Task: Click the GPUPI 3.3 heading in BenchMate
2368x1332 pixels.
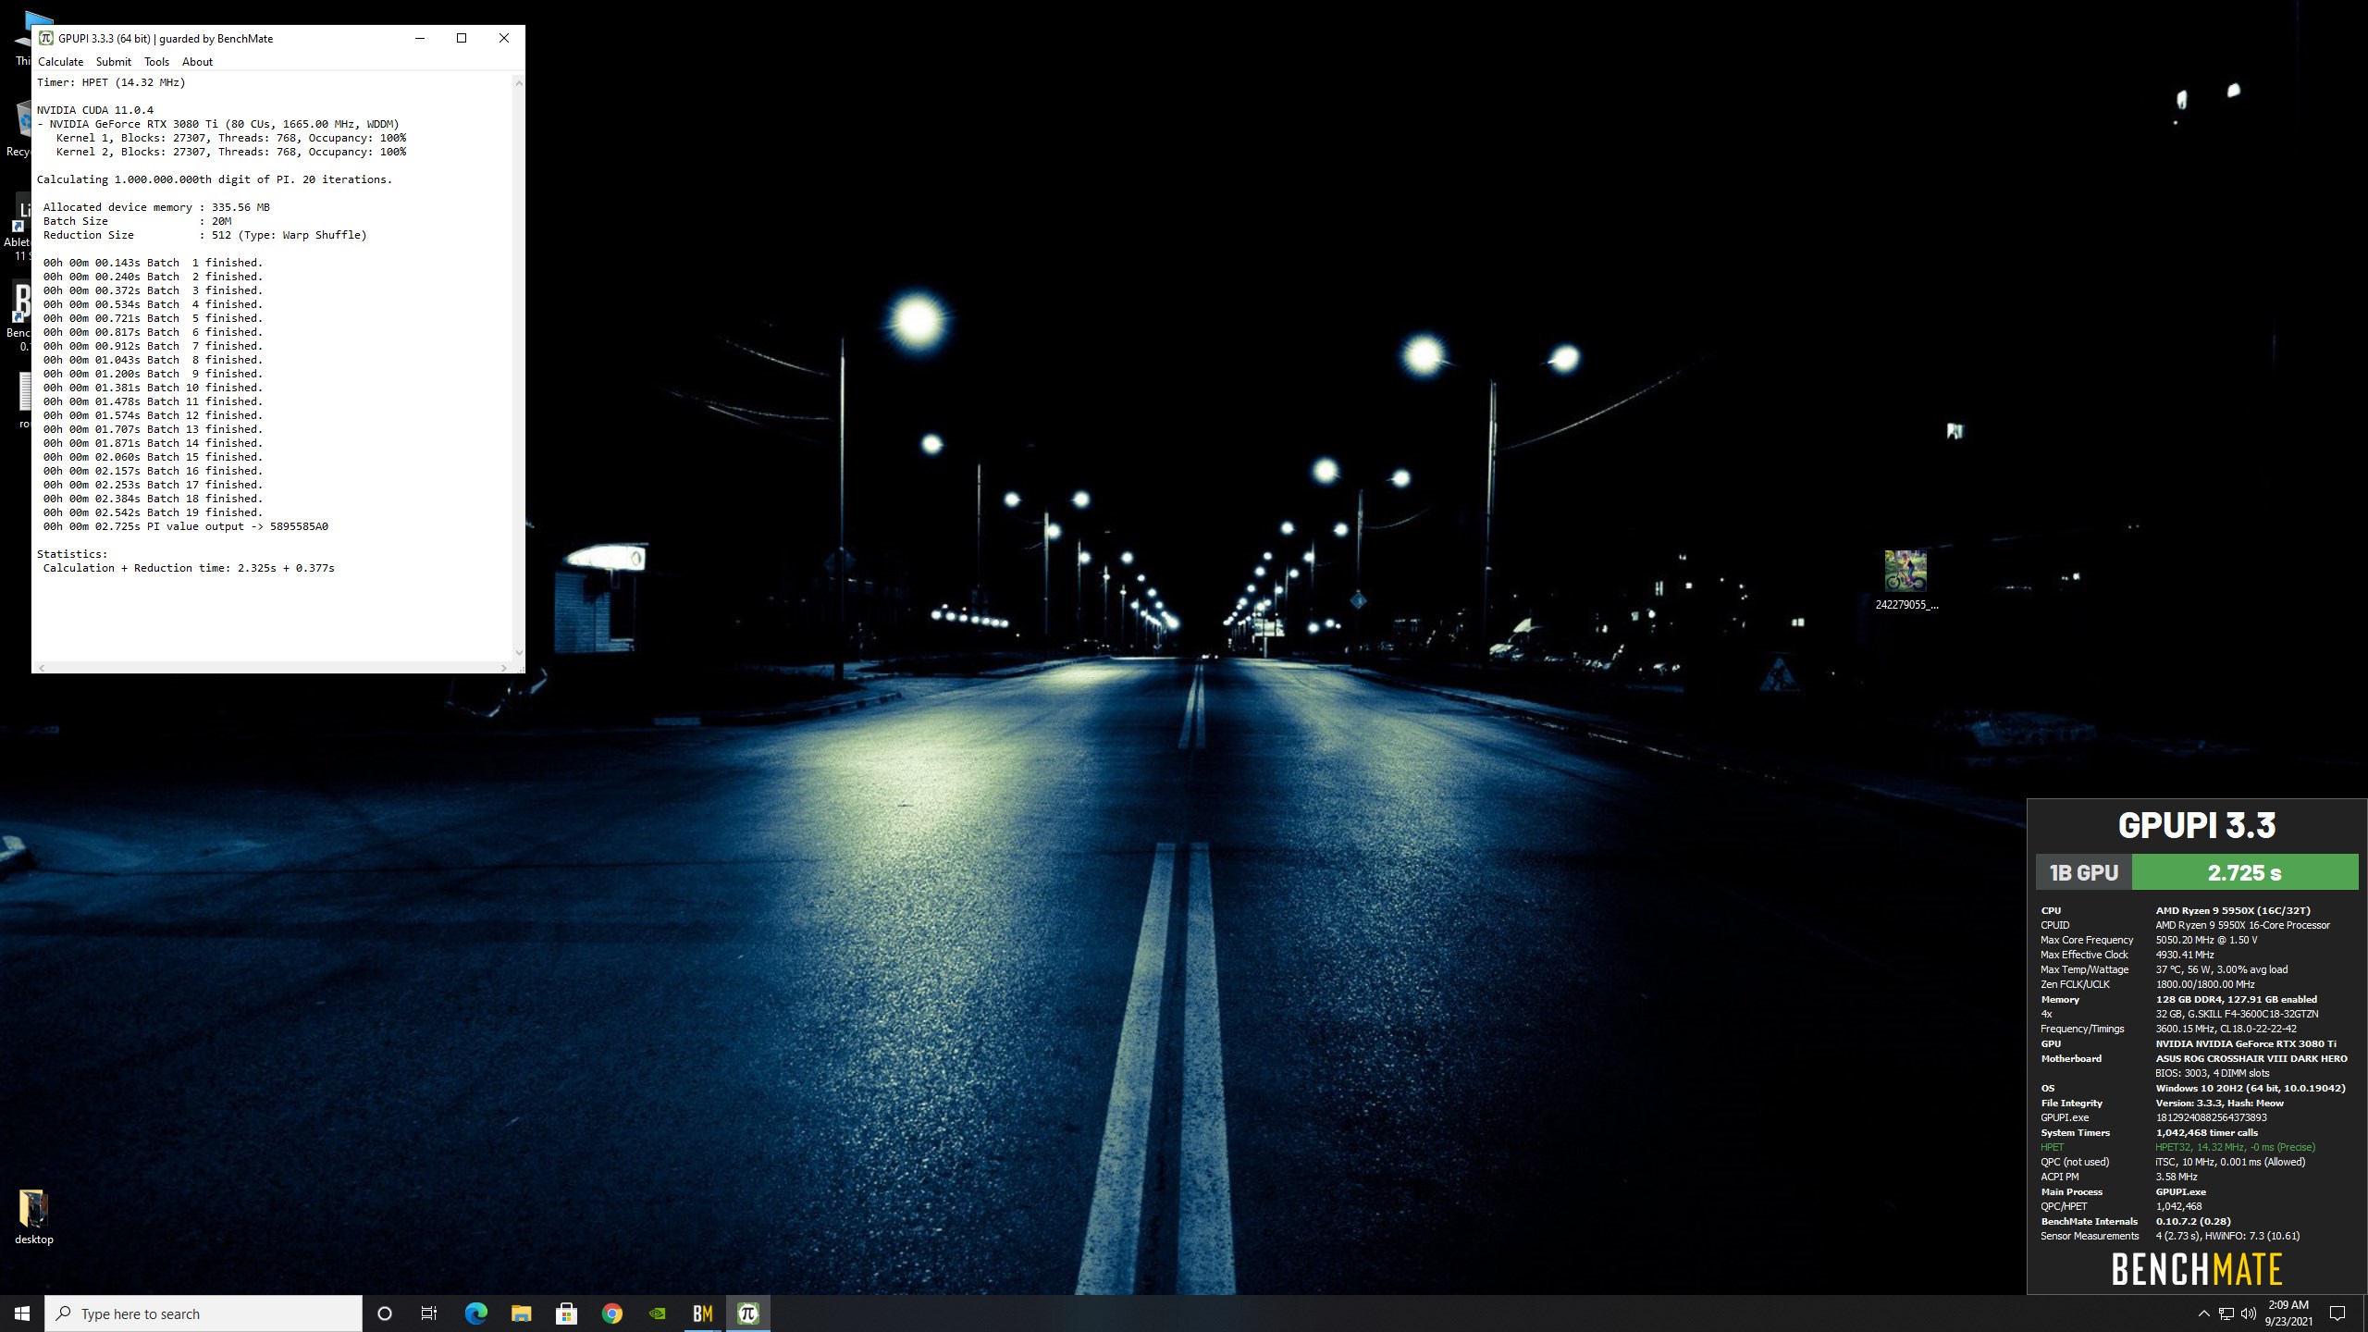Action: click(2197, 825)
